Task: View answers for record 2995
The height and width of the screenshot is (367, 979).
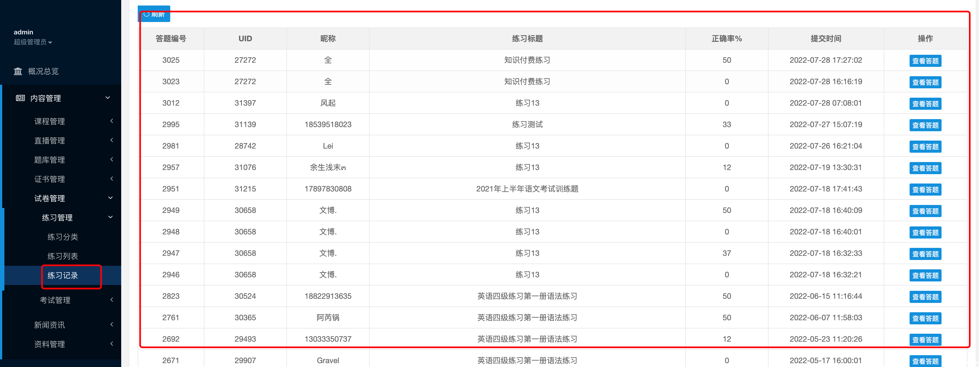Action: pos(925,125)
